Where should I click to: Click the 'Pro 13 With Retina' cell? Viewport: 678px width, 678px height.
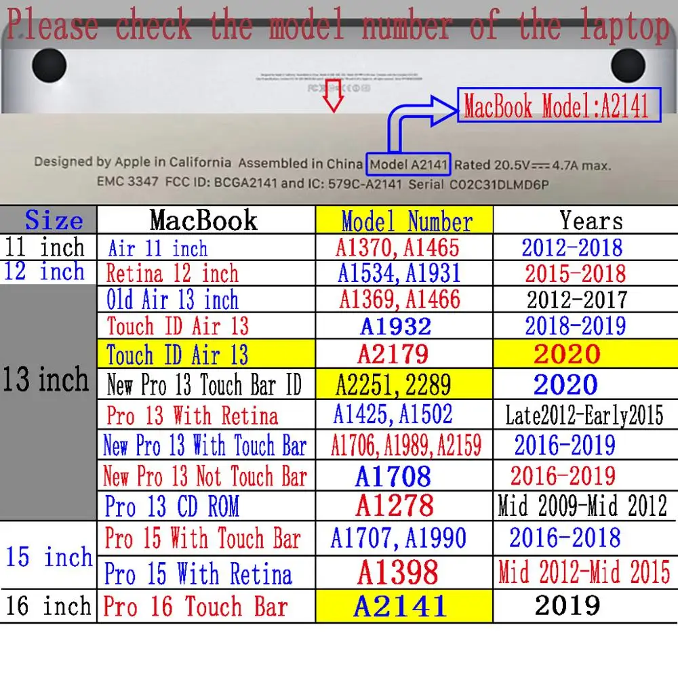click(206, 414)
